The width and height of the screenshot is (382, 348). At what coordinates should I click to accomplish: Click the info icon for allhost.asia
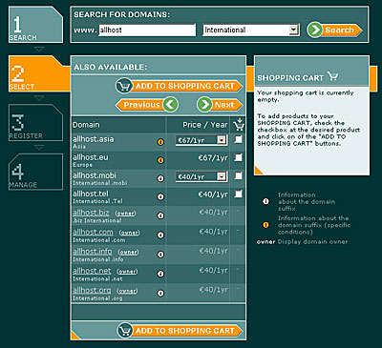(x=160, y=142)
